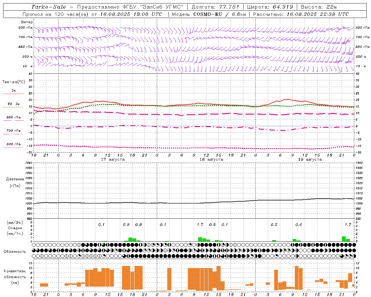Click the 0.6 precipitation amount value

(x=299, y=224)
